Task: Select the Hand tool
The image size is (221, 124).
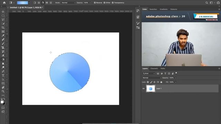Action: [x=3, y=87]
